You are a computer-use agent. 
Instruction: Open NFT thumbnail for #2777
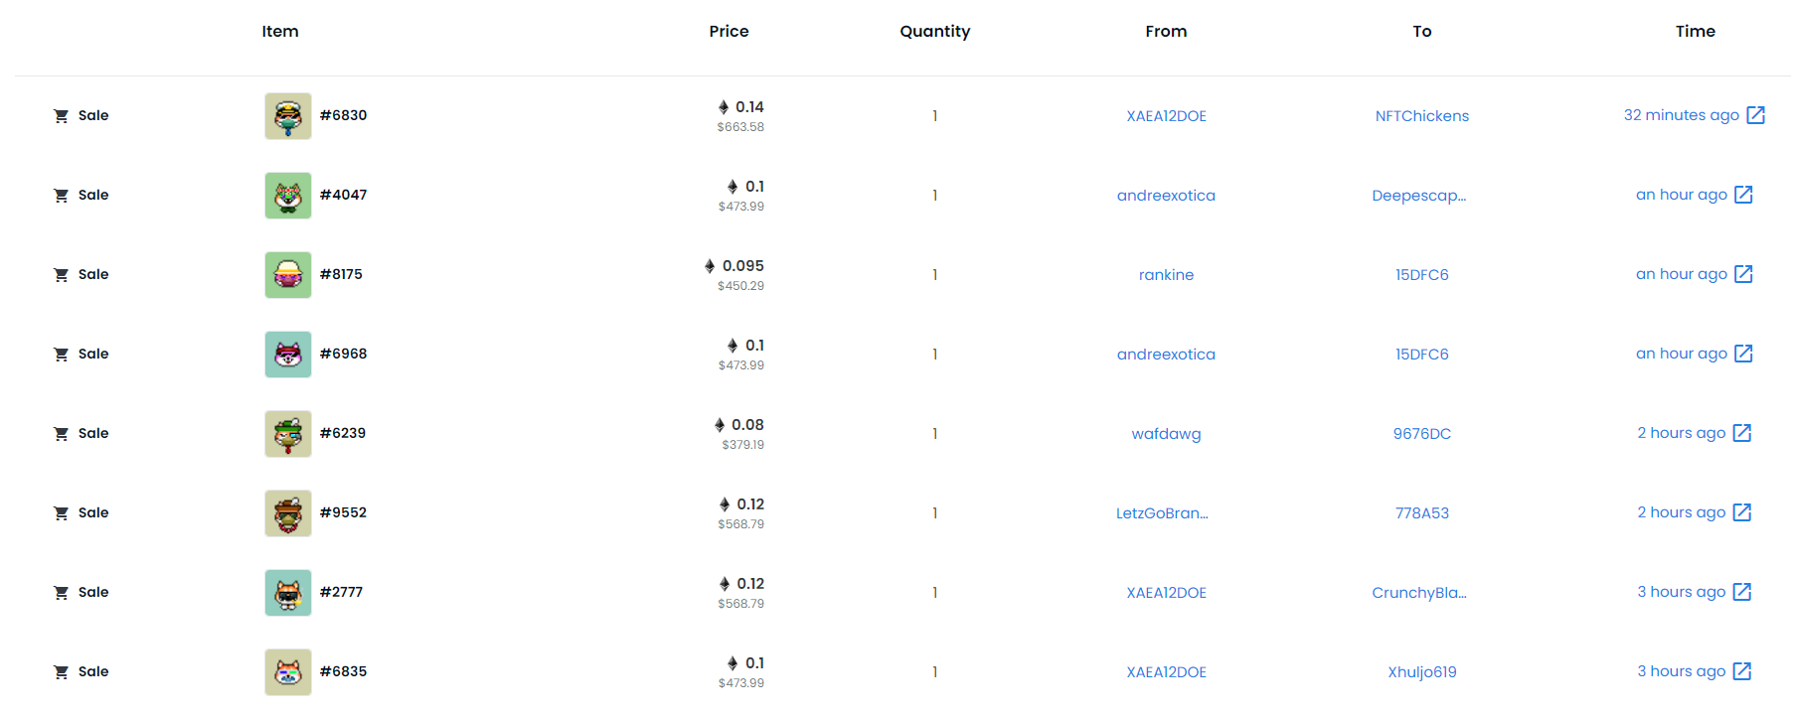coord(288,593)
